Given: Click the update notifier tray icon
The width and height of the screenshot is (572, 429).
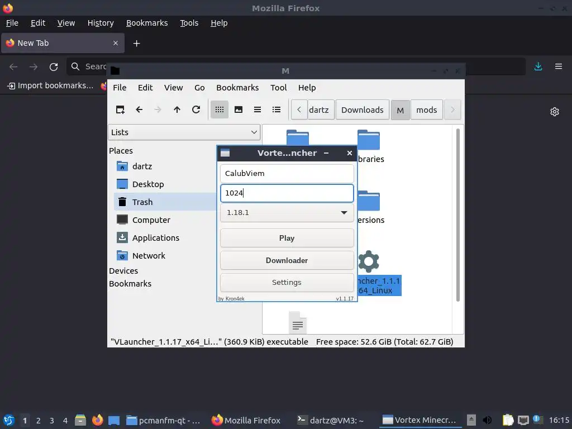Looking at the screenshot, I should [537, 420].
